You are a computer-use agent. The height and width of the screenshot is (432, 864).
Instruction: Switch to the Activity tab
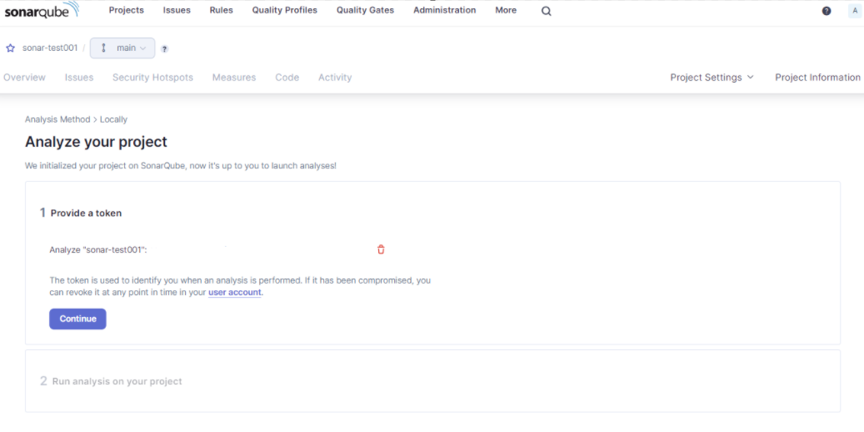click(x=335, y=78)
